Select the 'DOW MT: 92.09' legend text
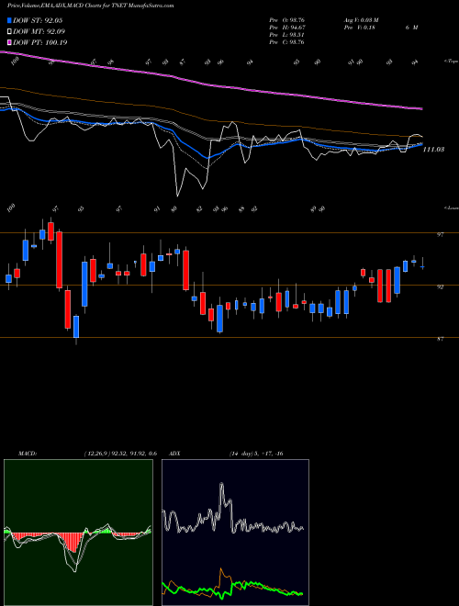 click(x=39, y=32)
